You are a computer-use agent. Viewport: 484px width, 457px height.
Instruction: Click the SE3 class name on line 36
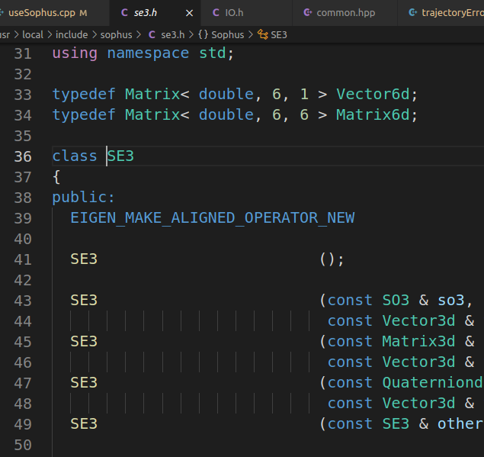pyautogui.click(x=120, y=156)
